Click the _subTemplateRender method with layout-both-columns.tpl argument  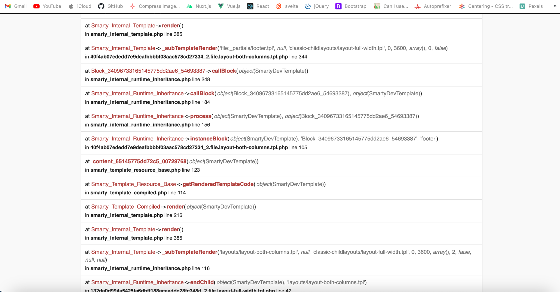point(190,252)
